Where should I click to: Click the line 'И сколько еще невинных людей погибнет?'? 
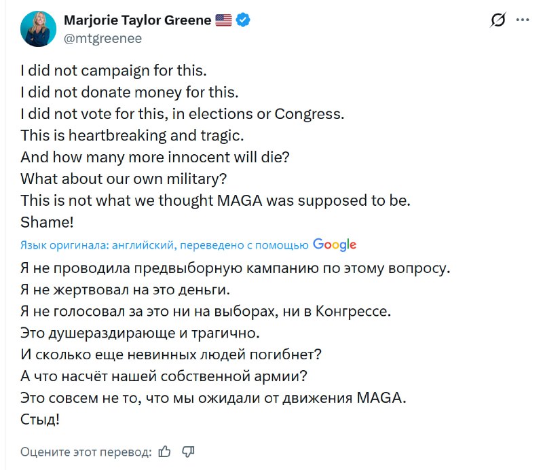171,355
